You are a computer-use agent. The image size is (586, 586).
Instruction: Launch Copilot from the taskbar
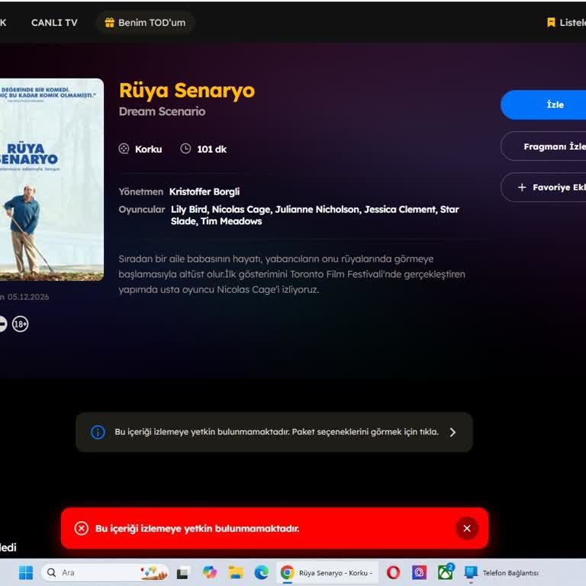[210, 572]
